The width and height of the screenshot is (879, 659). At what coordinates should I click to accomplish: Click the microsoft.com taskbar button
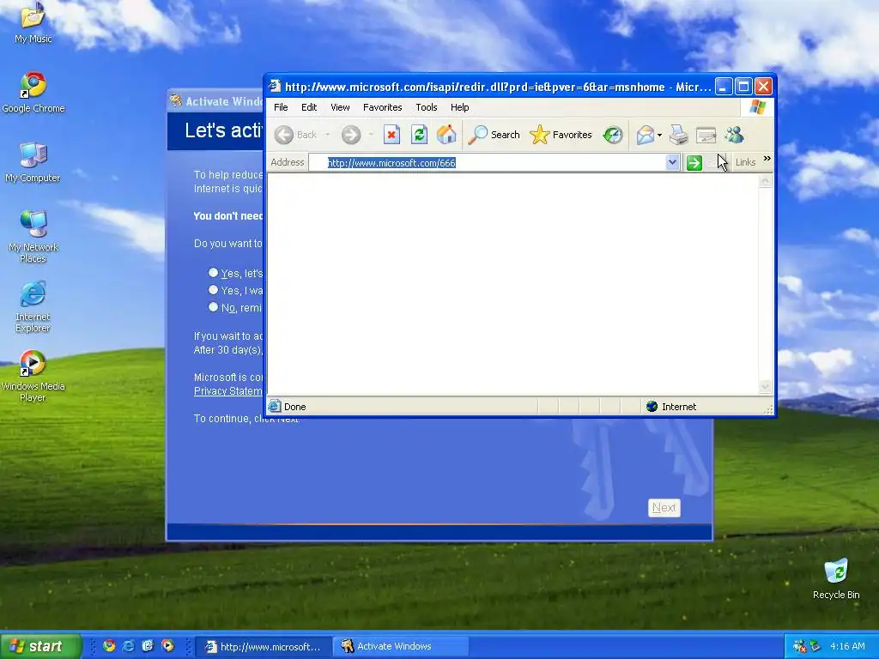tap(264, 646)
